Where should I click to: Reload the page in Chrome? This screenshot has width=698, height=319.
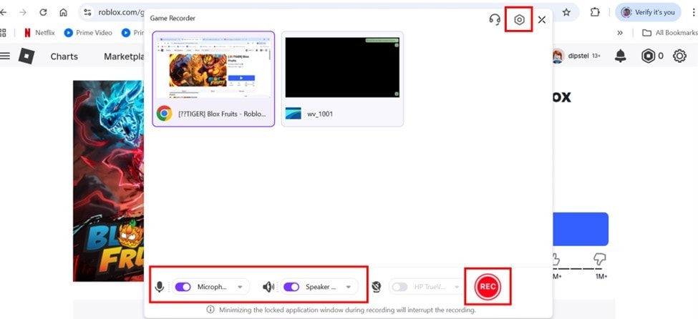coord(43,12)
